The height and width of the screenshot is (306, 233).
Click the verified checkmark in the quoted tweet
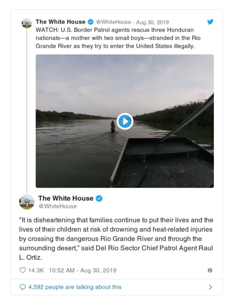(x=99, y=198)
